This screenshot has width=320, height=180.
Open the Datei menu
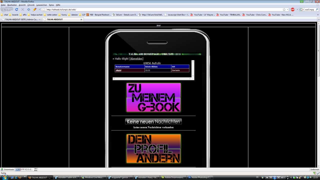tap(3, 5)
